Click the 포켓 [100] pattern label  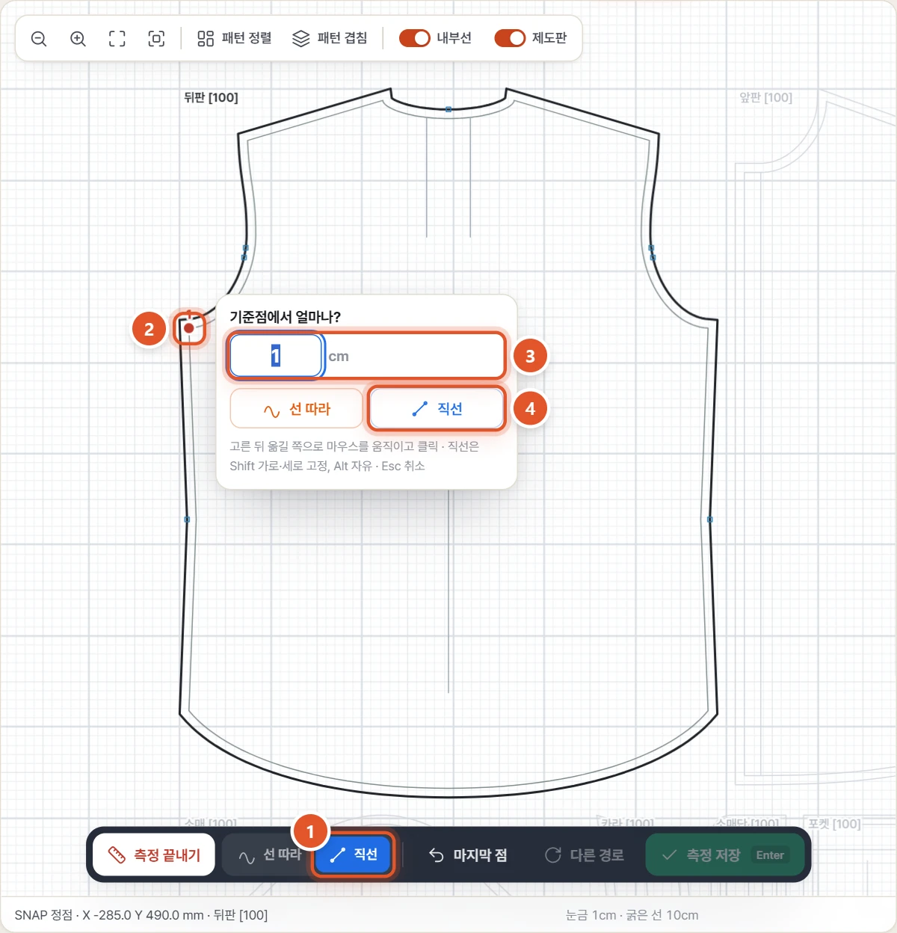point(834,824)
